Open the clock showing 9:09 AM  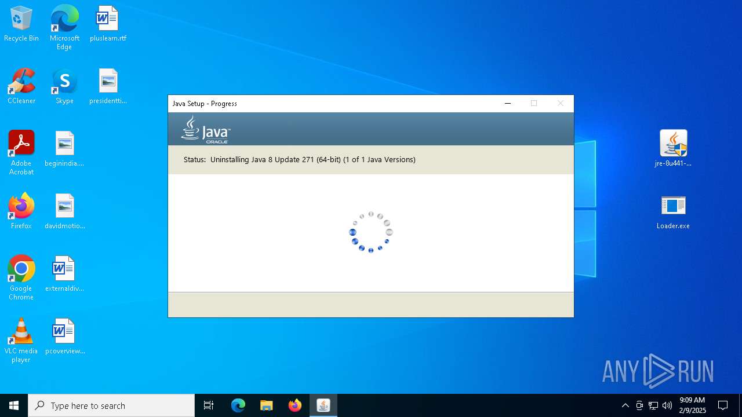click(x=692, y=405)
